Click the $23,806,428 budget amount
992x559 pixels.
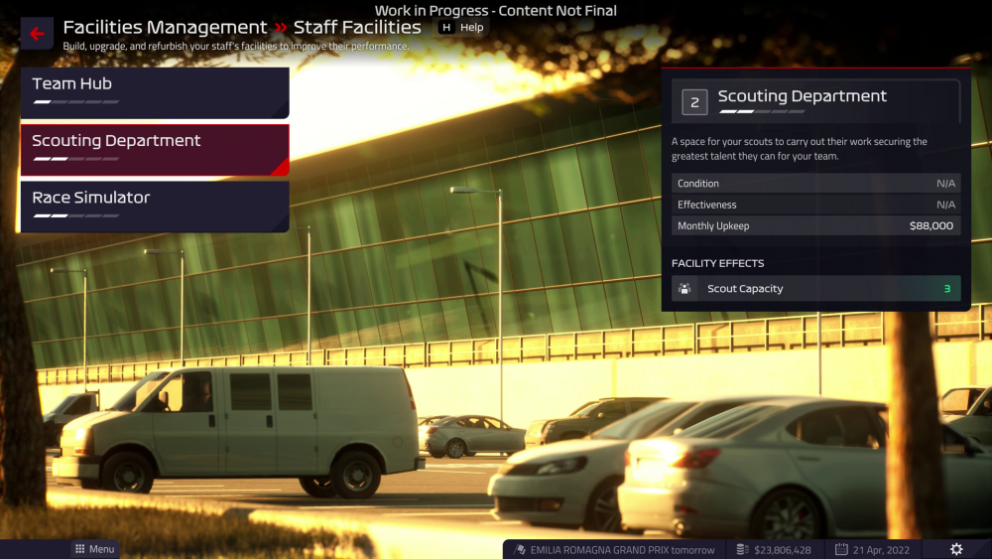click(x=783, y=549)
